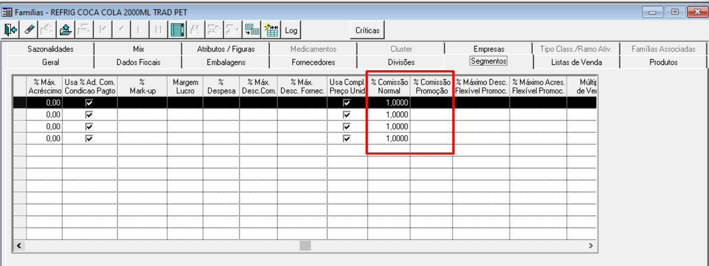The width and height of the screenshot is (709, 266).
Task: Click the Críticas button
Action: pos(367,30)
